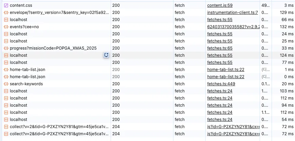This screenshot has width=295, height=141.
Task: Click the document icon of the 66 ms localhost request
Action: click(6, 20)
